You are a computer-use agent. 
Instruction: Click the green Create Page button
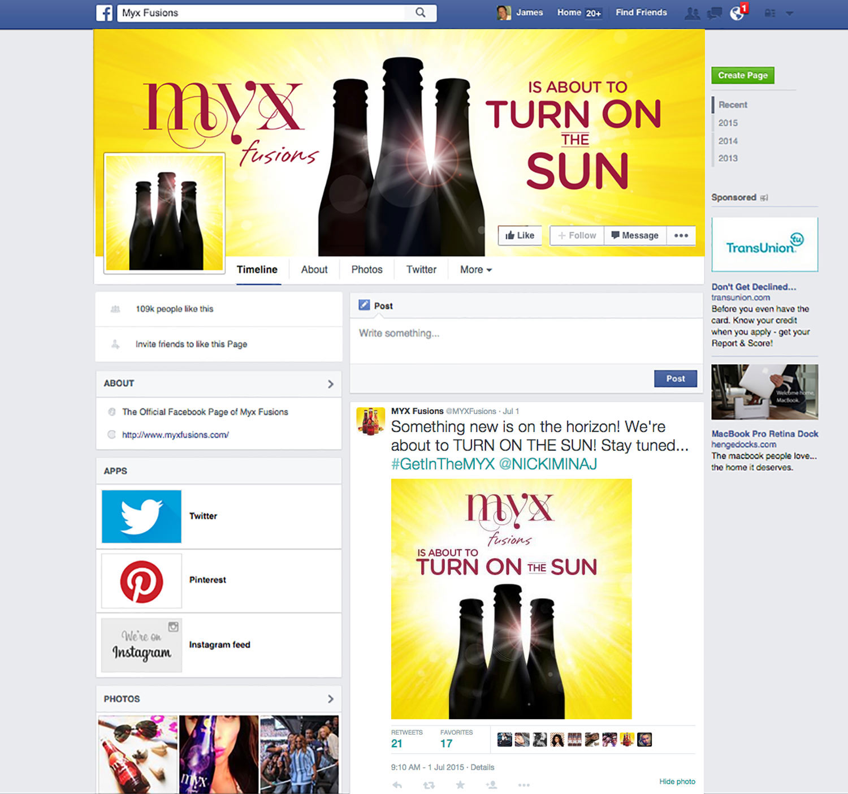pyautogui.click(x=742, y=75)
